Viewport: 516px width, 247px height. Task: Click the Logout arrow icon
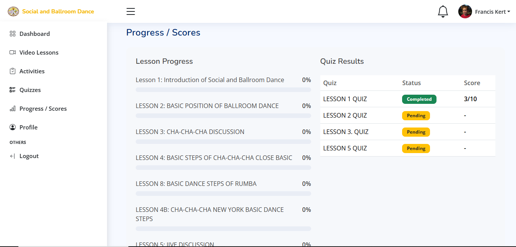click(x=13, y=156)
